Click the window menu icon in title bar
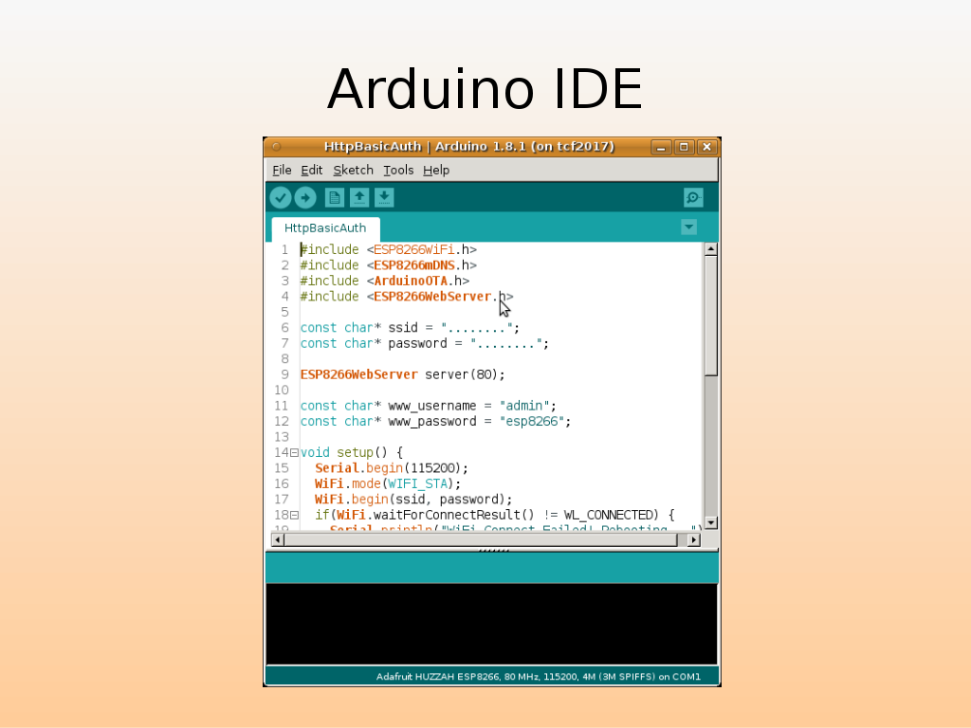 click(x=276, y=147)
